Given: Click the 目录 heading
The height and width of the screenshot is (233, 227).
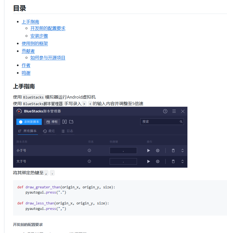Looking at the screenshot, I should click(20, 8).
